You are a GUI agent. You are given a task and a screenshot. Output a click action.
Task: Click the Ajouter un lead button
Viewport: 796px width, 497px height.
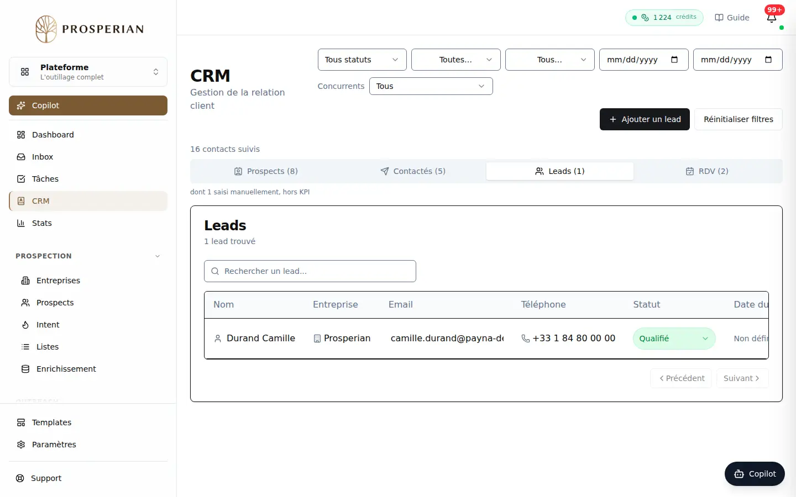click(x=645, y=119)
